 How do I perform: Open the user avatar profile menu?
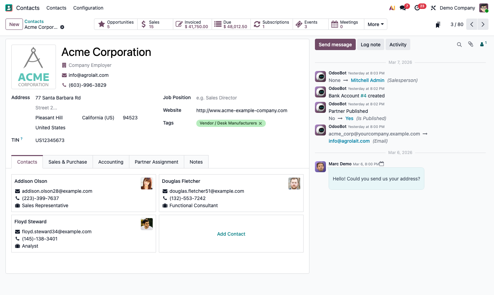(483, 8)
